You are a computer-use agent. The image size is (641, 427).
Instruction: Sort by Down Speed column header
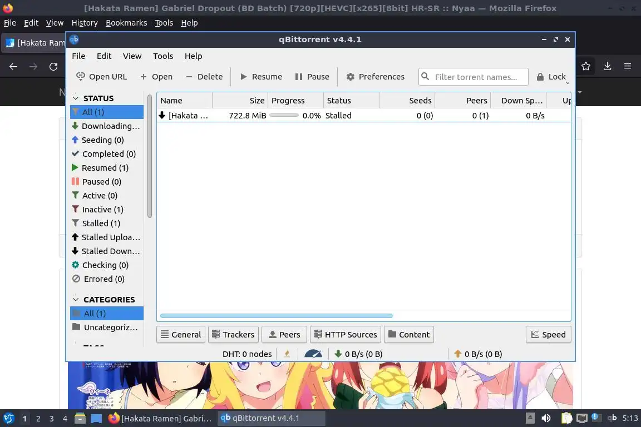pos(518,101)
